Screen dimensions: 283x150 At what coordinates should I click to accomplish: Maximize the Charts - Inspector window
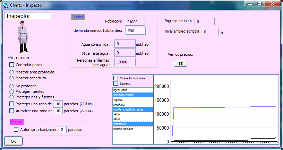[x=259, y=3]
